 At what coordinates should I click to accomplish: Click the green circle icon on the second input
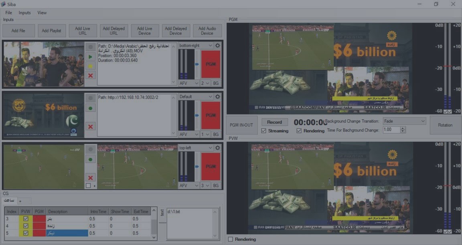[x=91, y=108]
